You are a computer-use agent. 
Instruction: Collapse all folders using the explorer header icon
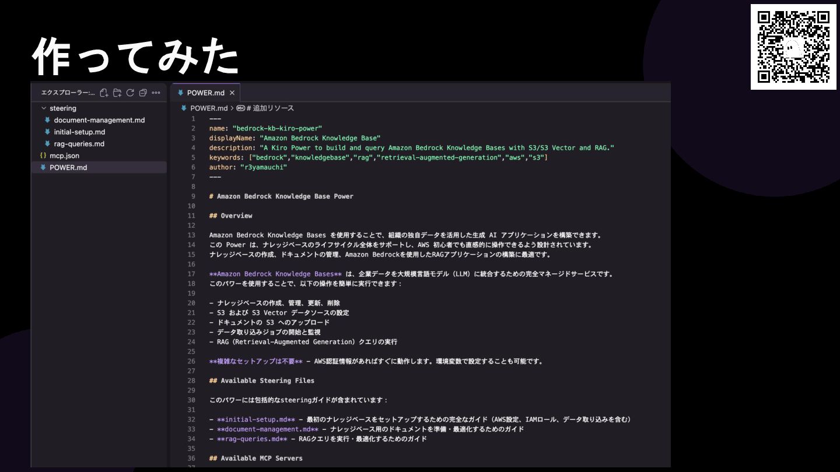click(x=143, y=93)
